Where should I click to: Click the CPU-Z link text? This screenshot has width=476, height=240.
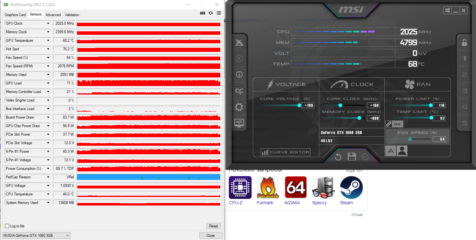(x=235, y=203)
